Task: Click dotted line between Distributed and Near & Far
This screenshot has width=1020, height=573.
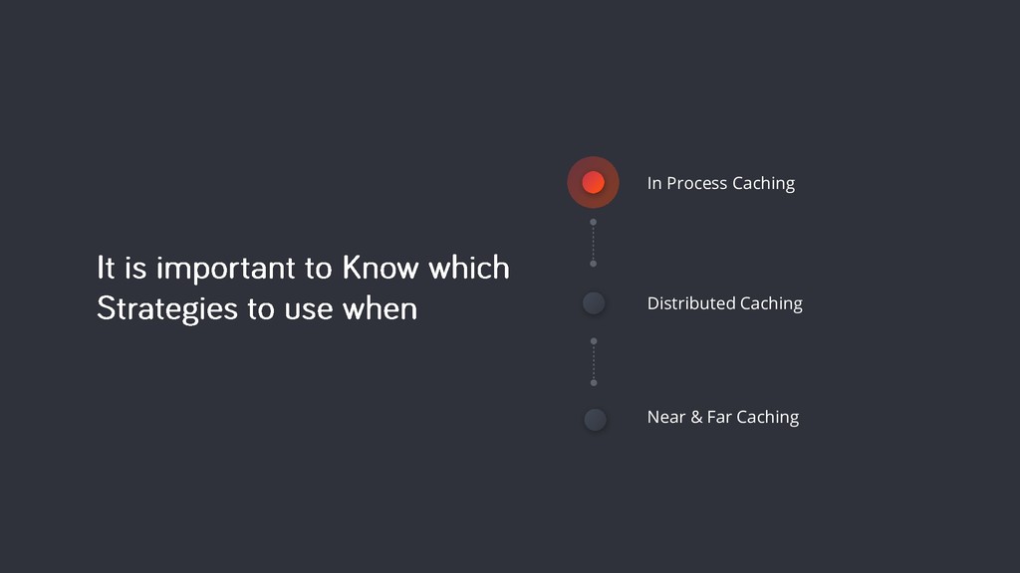Action: pyautogui.click(x=594, y=362)
